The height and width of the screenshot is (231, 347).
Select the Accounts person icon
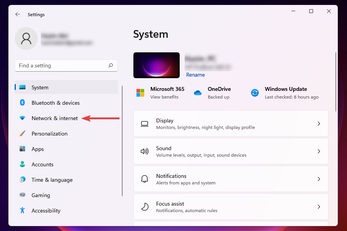[23, 164]
